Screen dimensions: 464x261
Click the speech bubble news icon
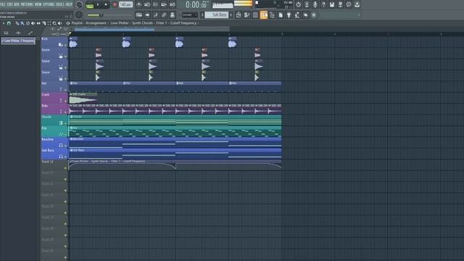click(349, 4)
